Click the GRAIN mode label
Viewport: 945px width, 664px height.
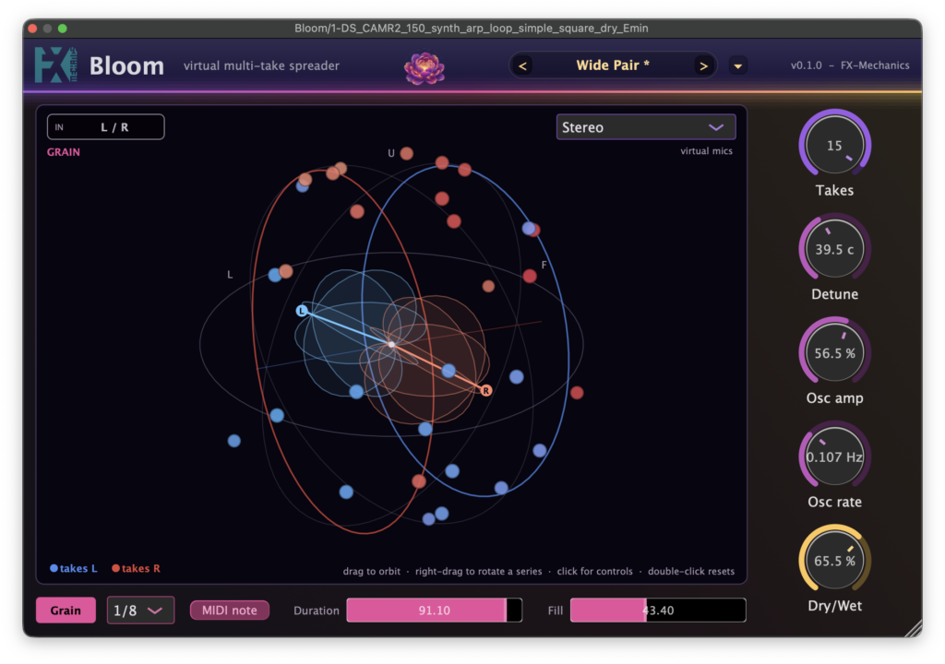point(64,152)
